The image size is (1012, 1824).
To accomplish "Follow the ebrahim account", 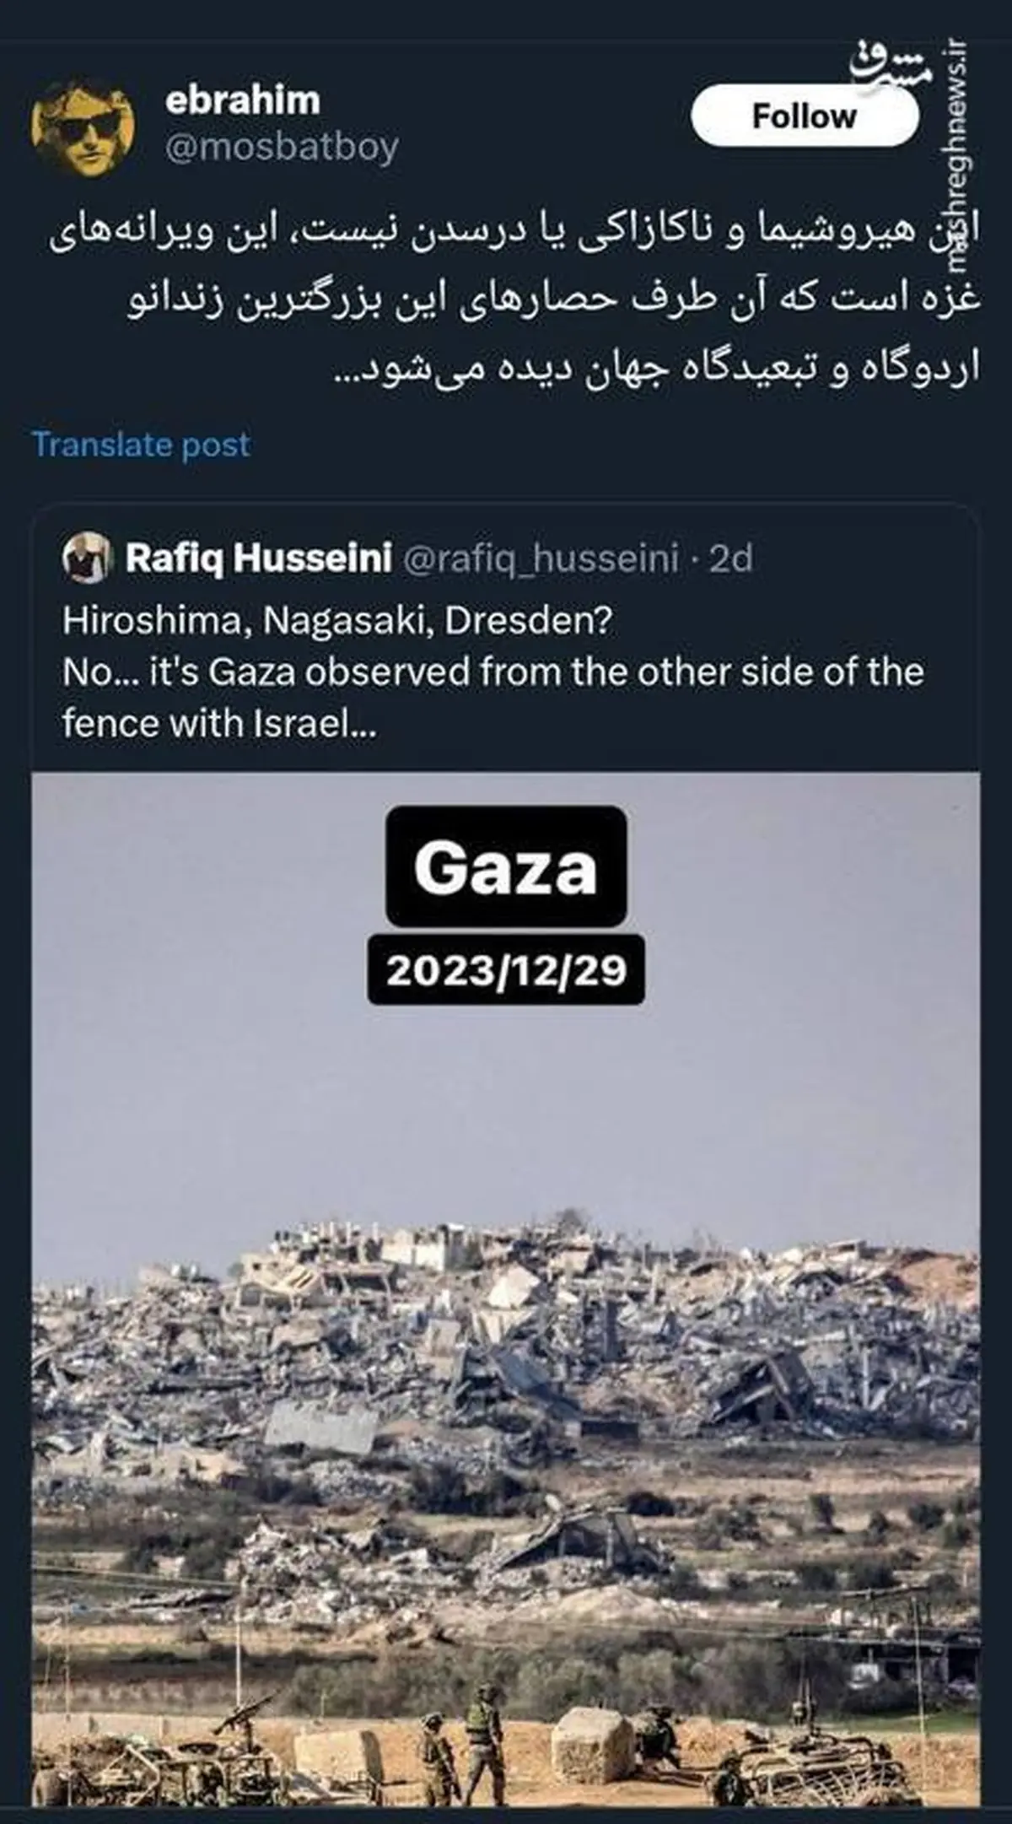I will [804, 116].
